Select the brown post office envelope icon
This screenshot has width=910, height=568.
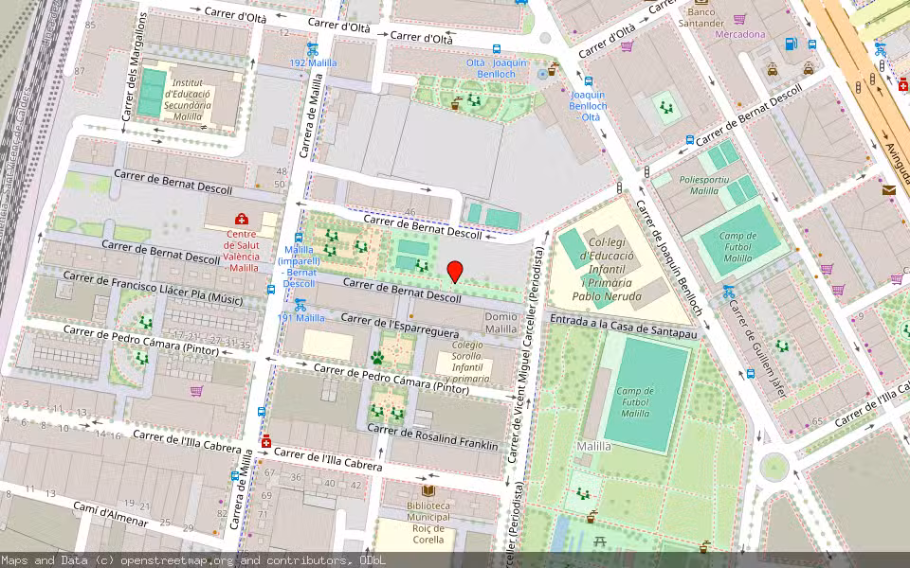point(888,189)
